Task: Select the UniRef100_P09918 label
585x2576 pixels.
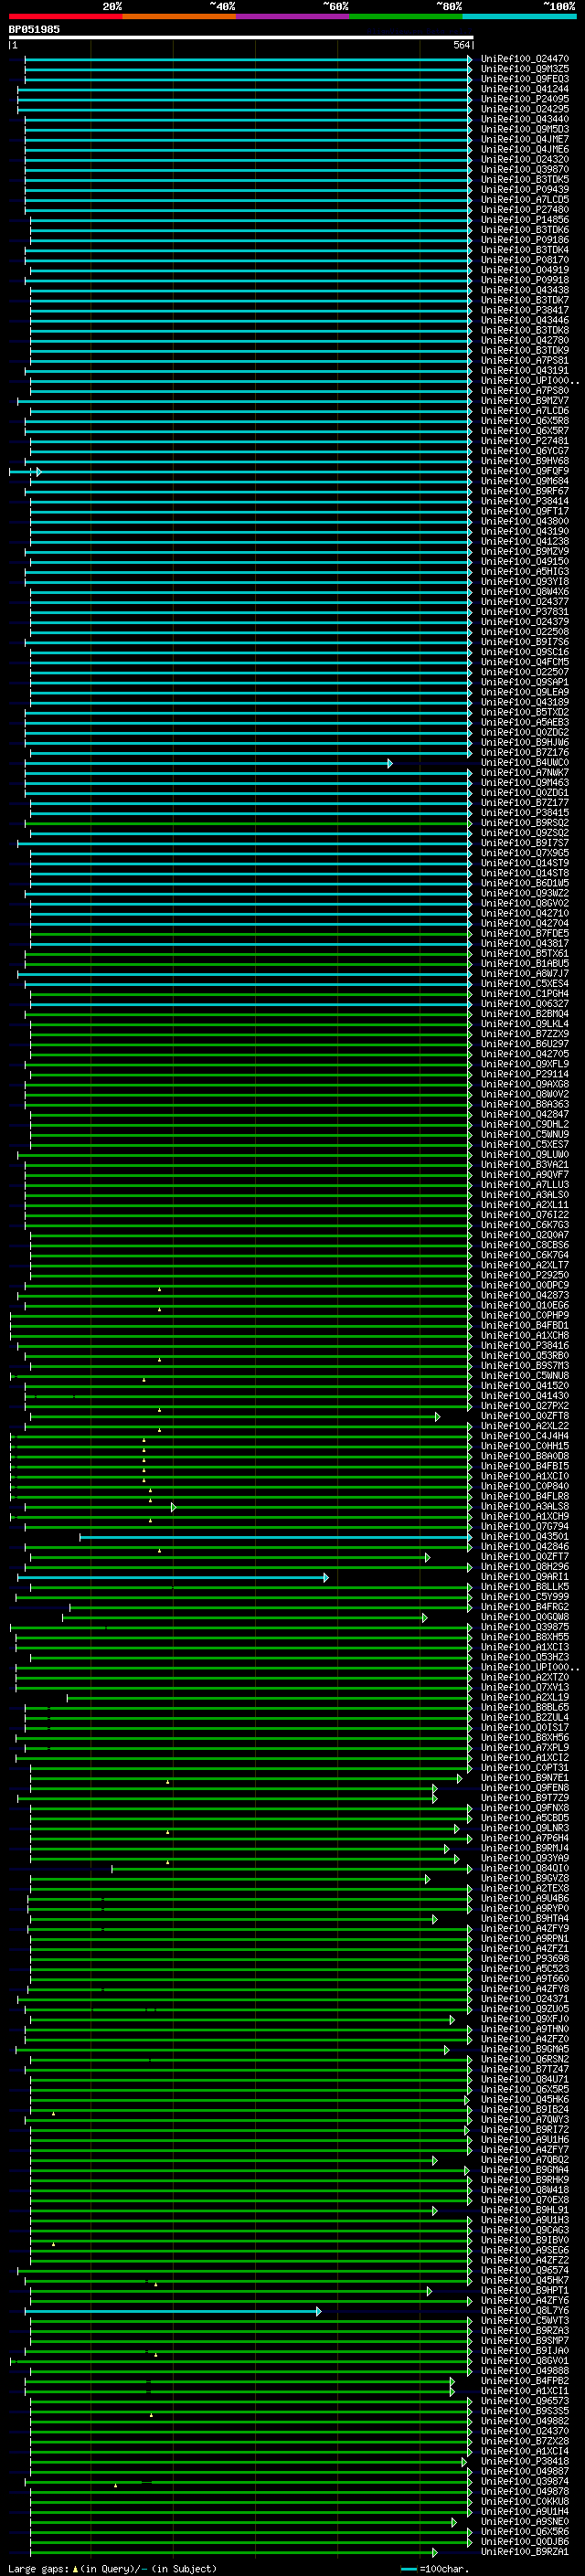Action: pos(525,280)
